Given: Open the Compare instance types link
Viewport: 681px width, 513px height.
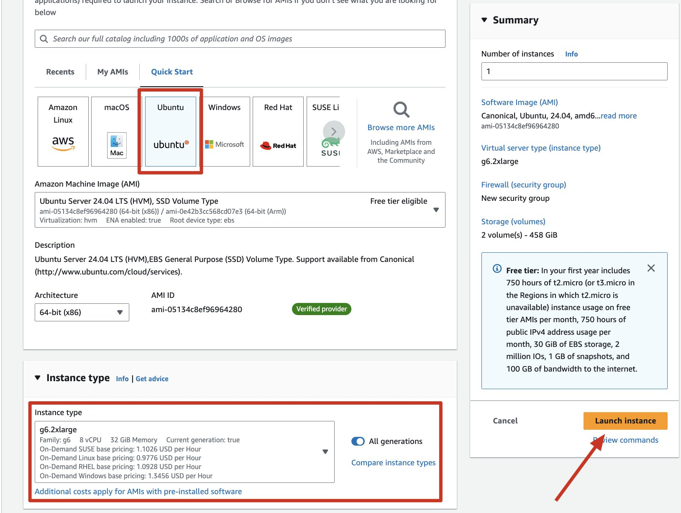Looking at the screenshot, I should pos(394,463).
